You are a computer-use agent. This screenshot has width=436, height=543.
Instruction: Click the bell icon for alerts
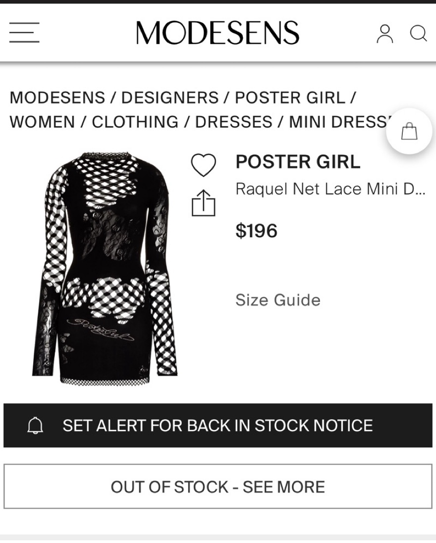35,426
